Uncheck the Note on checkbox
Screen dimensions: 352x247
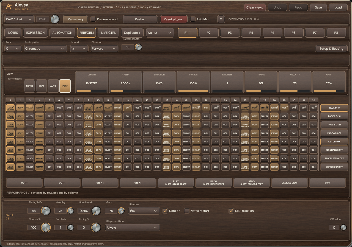point(165,211)
